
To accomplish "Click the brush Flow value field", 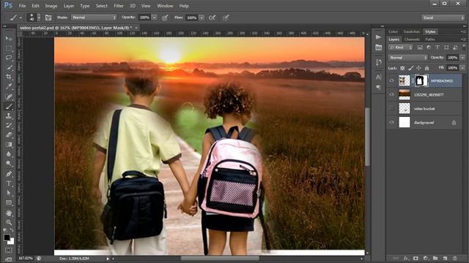I will click(x=191, y=18).
